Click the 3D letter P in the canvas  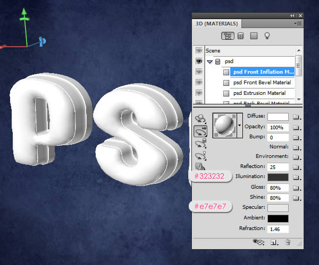point(50,119)
